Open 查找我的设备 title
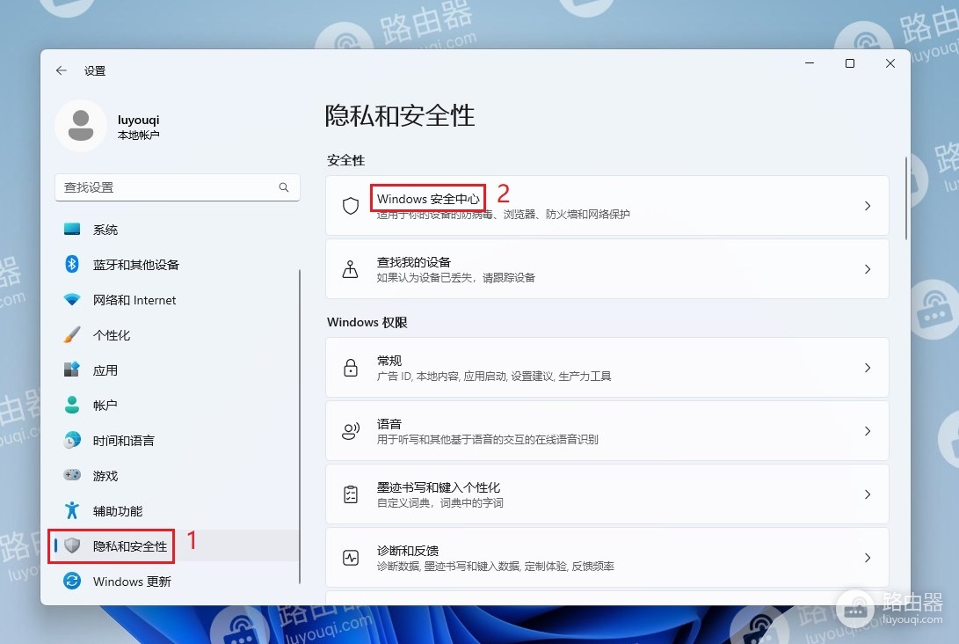The height and width of the screenshot is (644, 959). (x=413, y=262)
